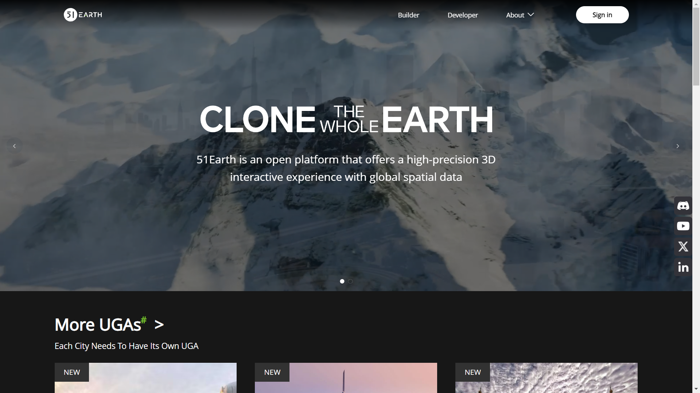Click the Sign in button
The width and height of the screenshot is (700, 393).
coord(602,15)
